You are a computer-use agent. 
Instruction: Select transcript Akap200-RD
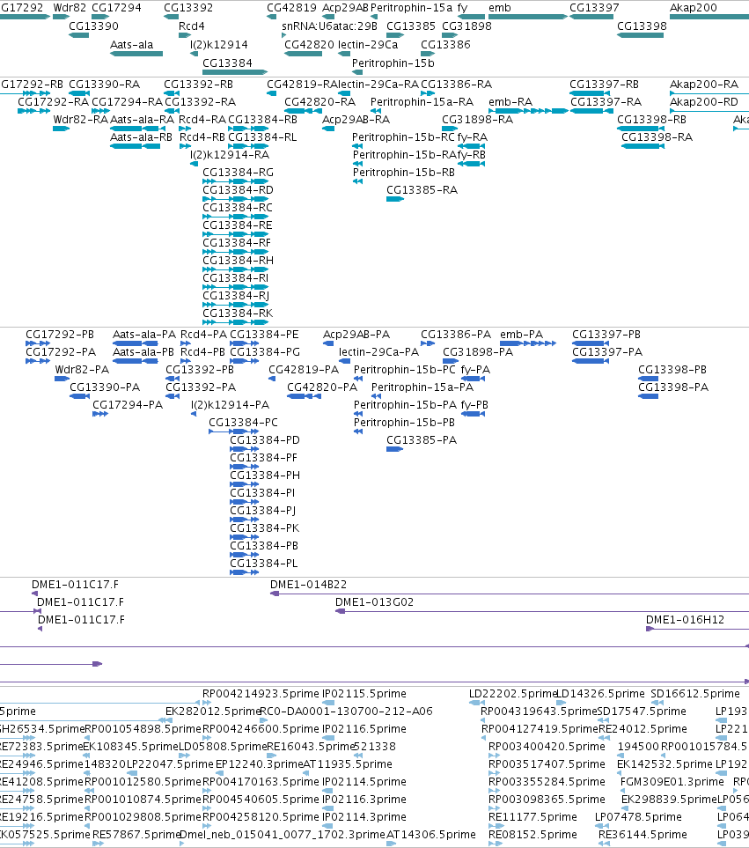[x=703, y=101]
